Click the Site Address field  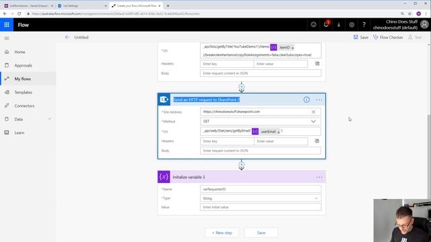pos(261,112)
